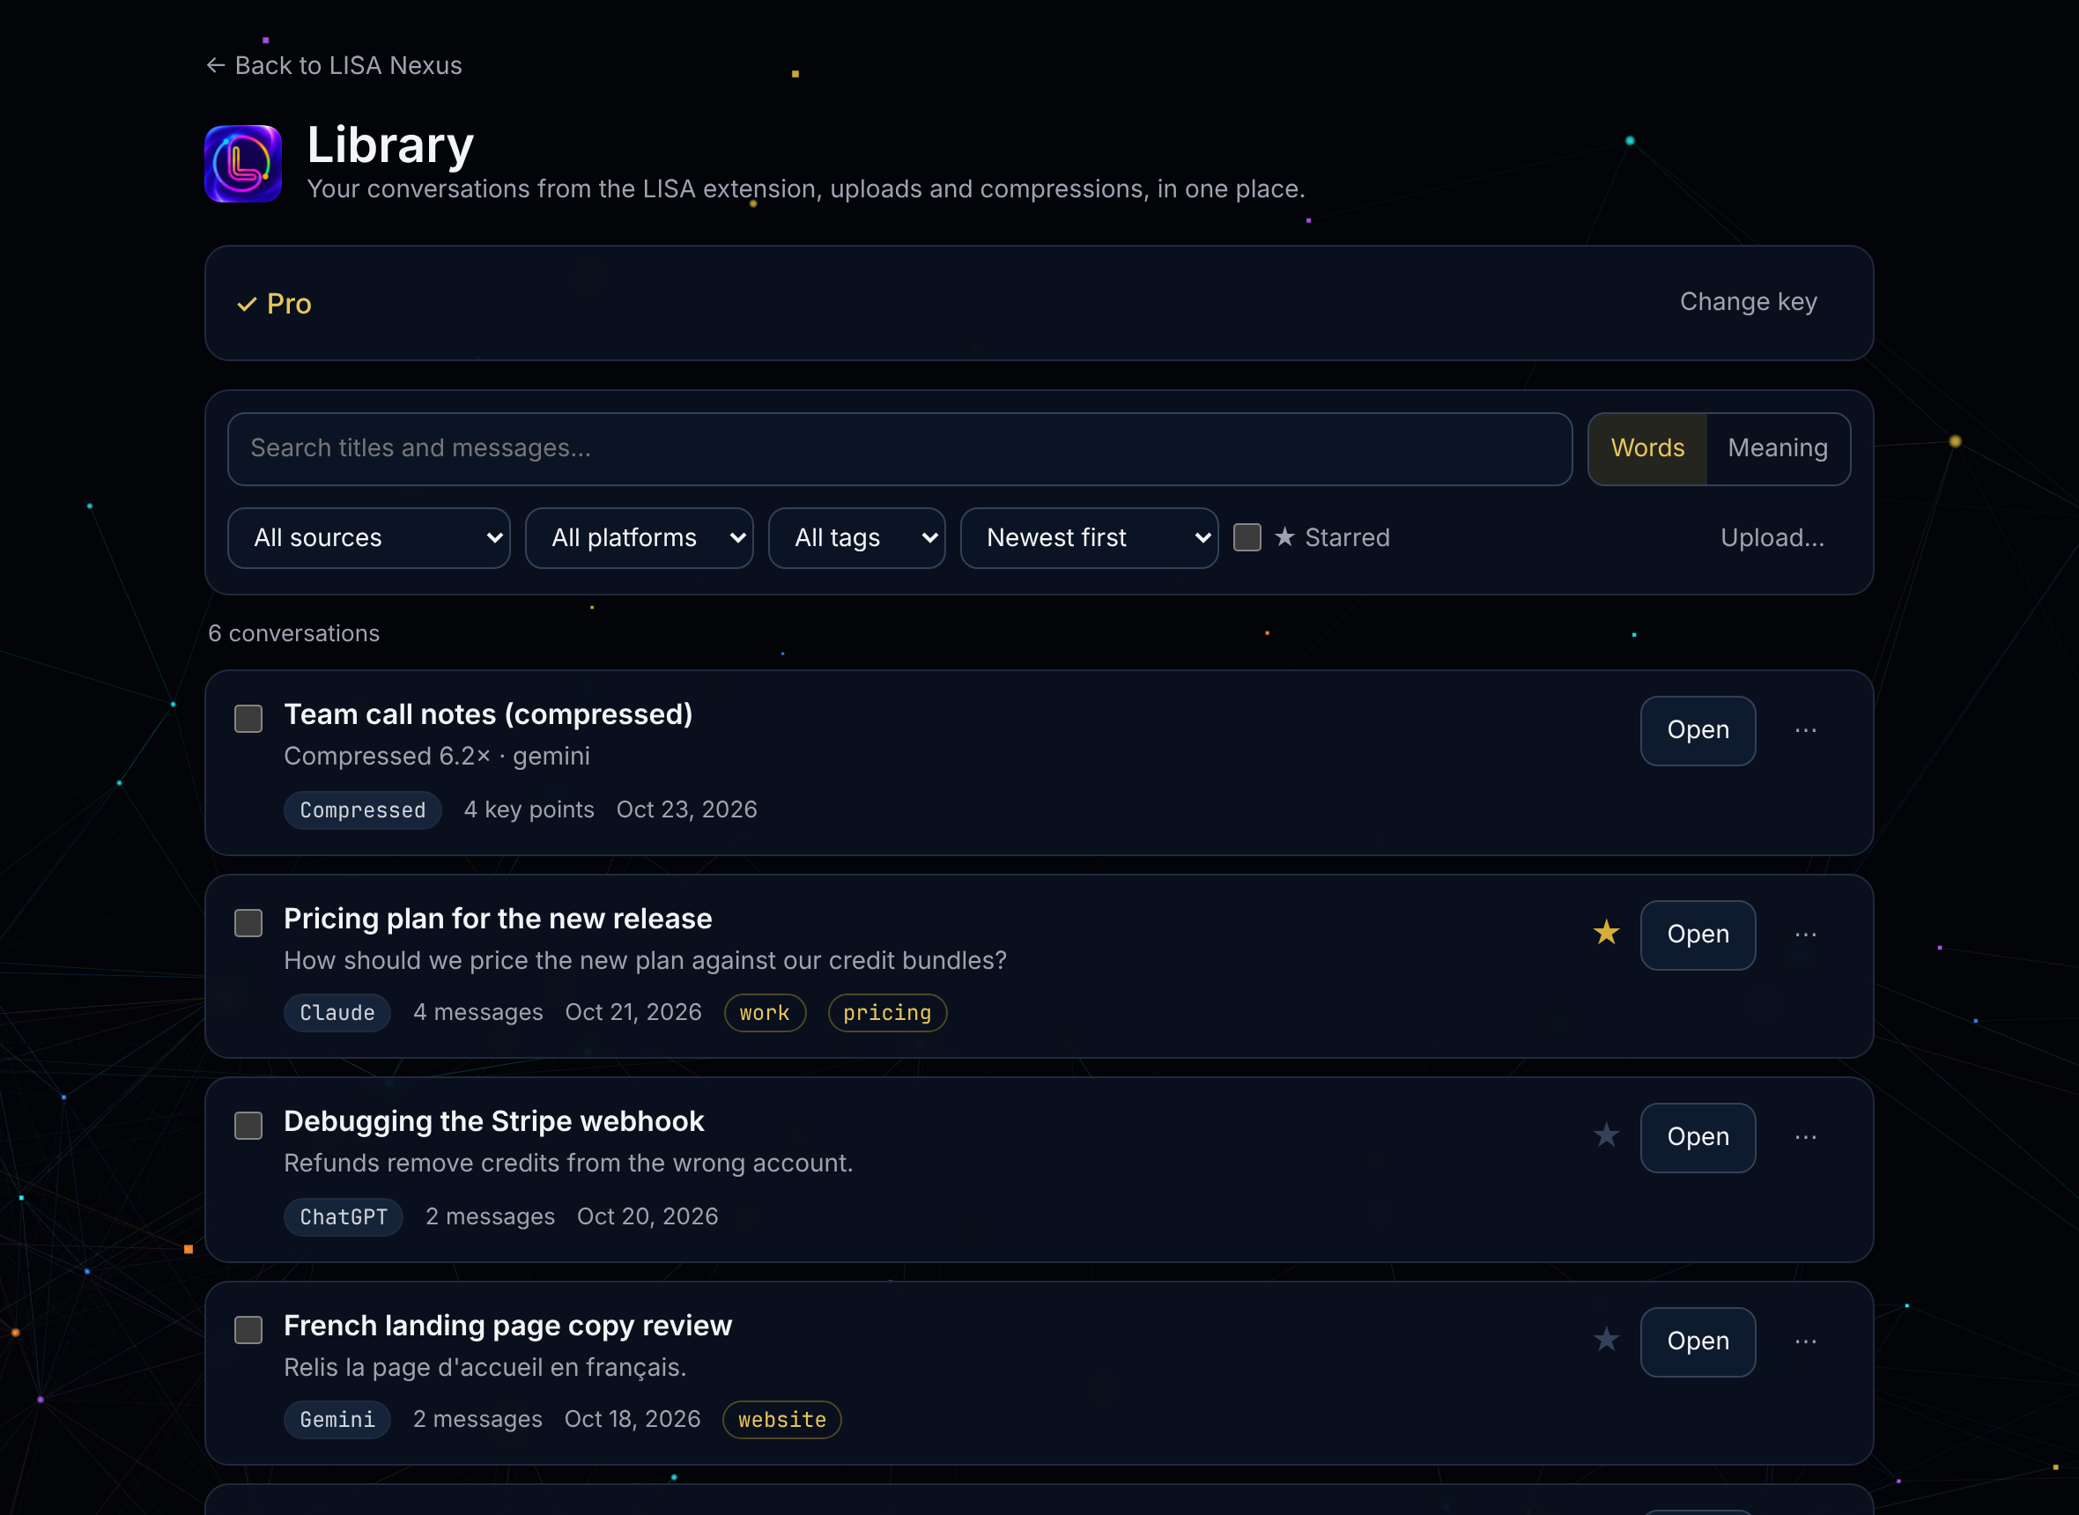This screenshot has width=2079, height=1515.
Task: Click the work tag on Pricing plan
Action: (x=765, y=1012)
